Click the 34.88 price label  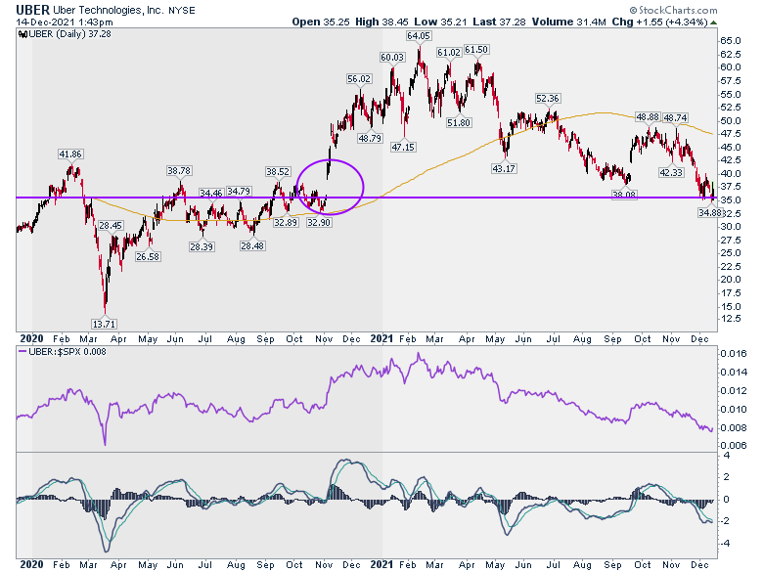(710, 212)
